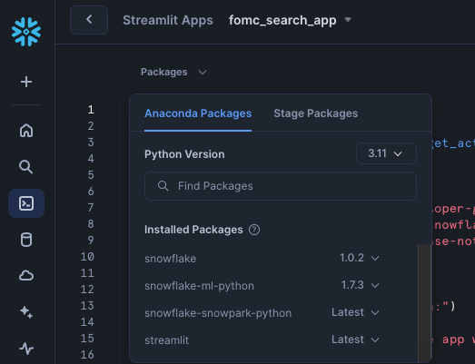
Task: Click the streamlit package name
Action: coord(166,340)
